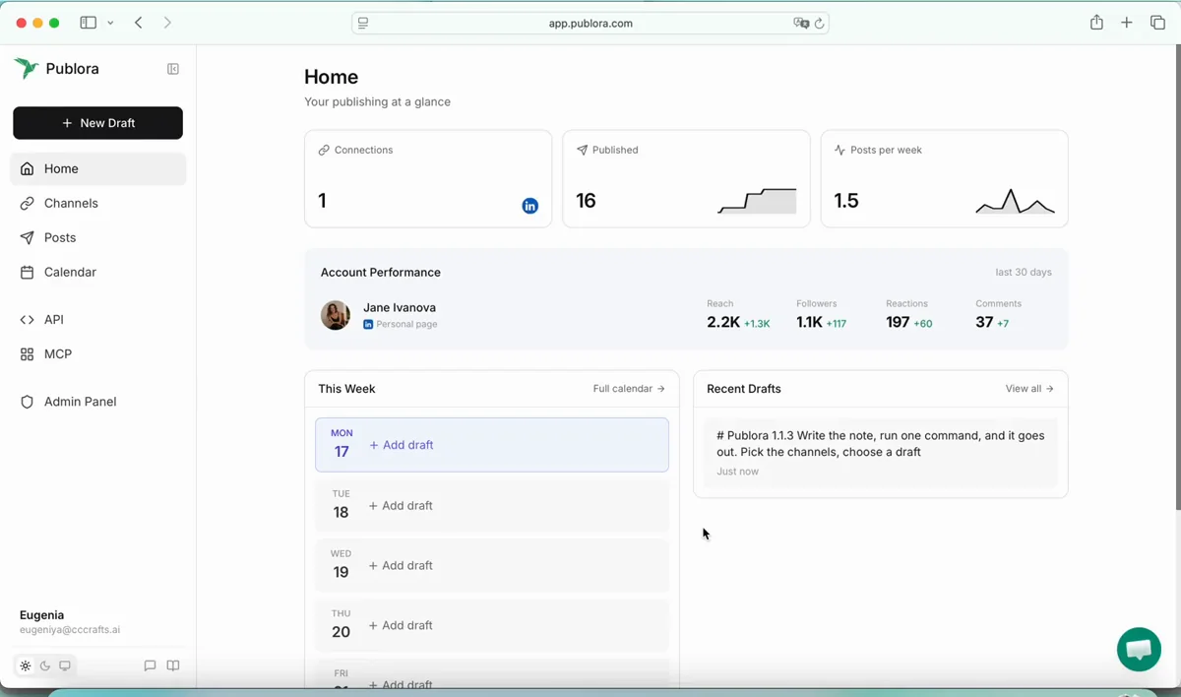Click the Publora hummingbird logo
Screen dimensions: 1181x697
point(27,68)
